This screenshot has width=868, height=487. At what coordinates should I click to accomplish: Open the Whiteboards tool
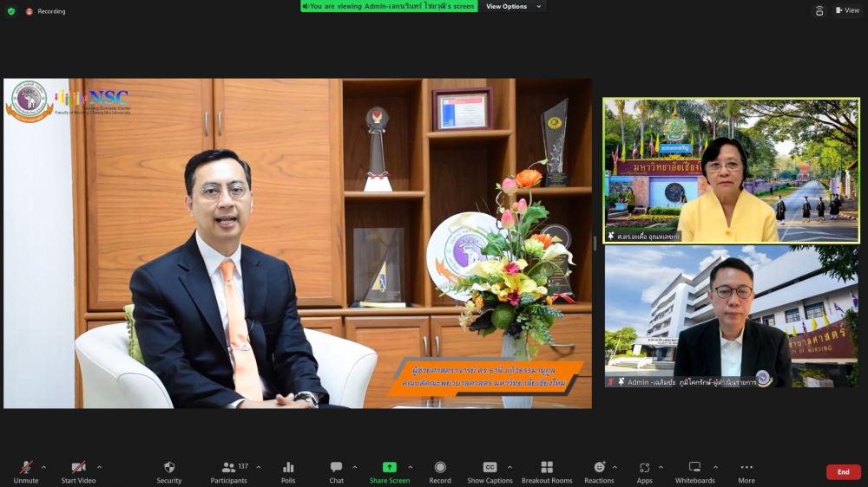[x=694, y=471]
